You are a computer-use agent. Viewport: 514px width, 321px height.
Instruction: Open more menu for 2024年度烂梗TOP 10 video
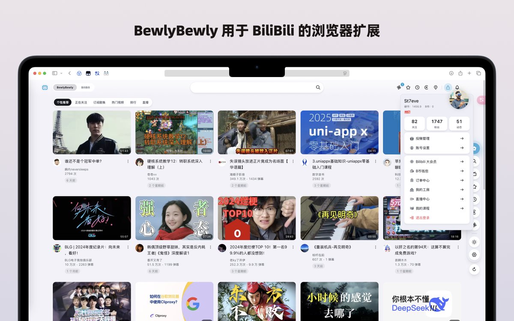pos(293,247)
